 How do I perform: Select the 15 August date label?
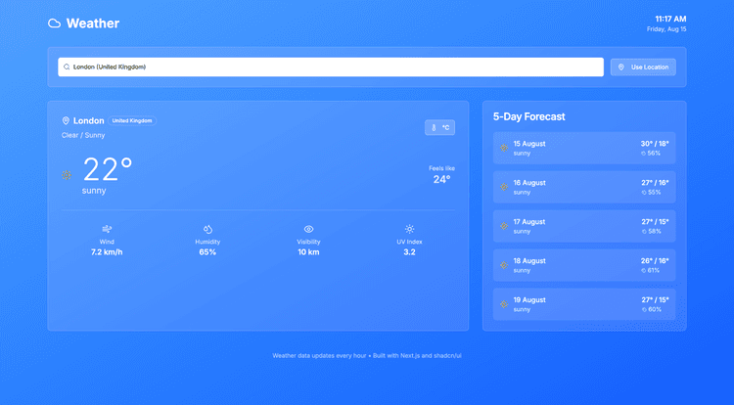click(529, 144)
